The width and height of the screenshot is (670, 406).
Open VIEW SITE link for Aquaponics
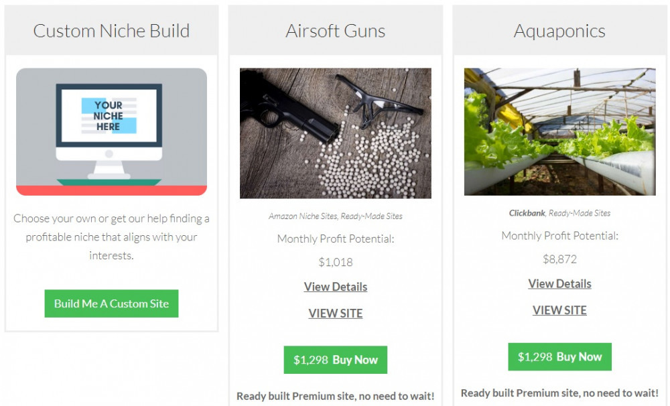coord(559,310)
